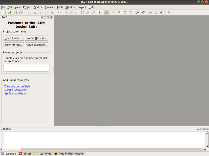Screen dimensions: 209x156
Task: Click the Cut scissors icon
Action: click(x=35, y=13)
